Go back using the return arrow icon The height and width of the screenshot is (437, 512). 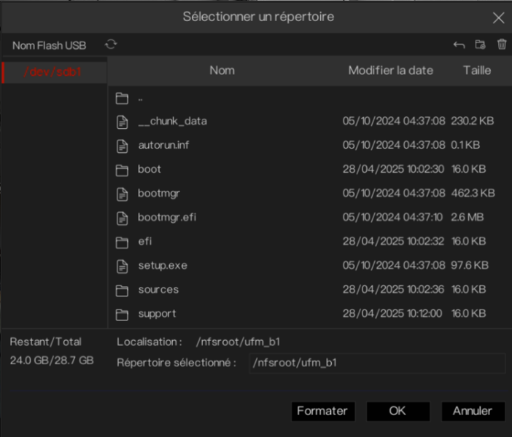[459, 45]
